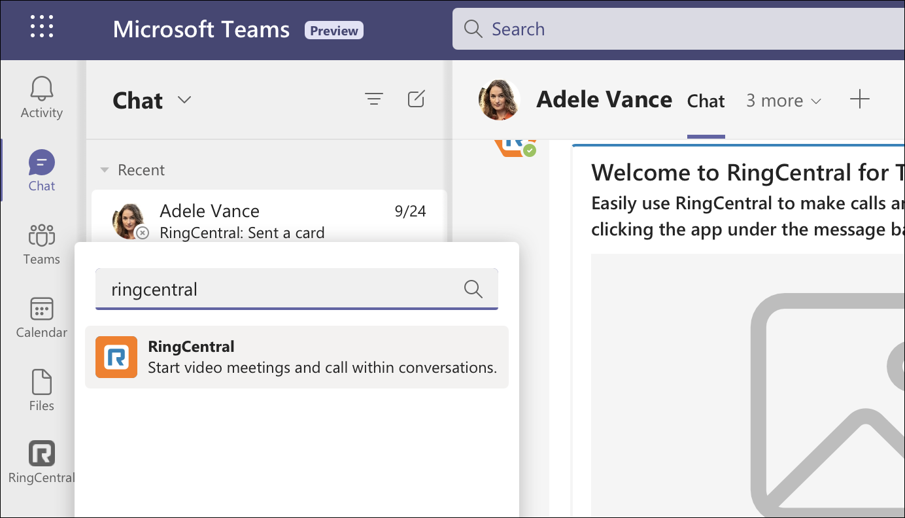Select the Chat tab for Adele Vance
This screenshot has width=905, height=518.
(x=706, y=101)
